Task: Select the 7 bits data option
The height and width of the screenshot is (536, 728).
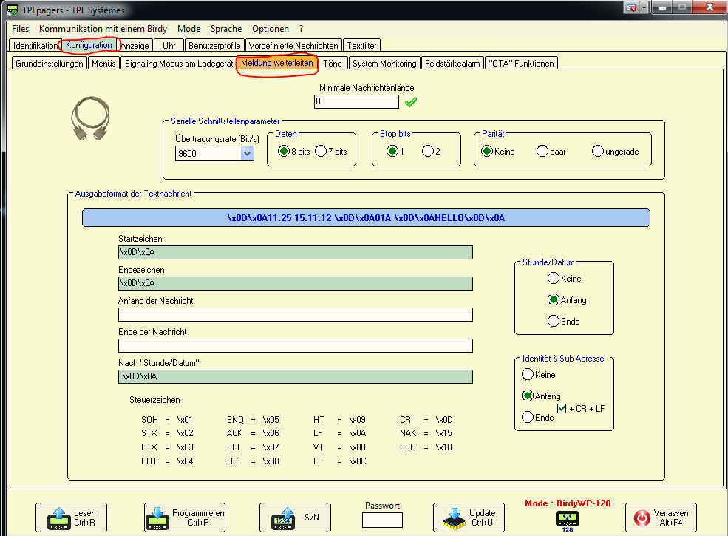Action: [x=321, y=152]
